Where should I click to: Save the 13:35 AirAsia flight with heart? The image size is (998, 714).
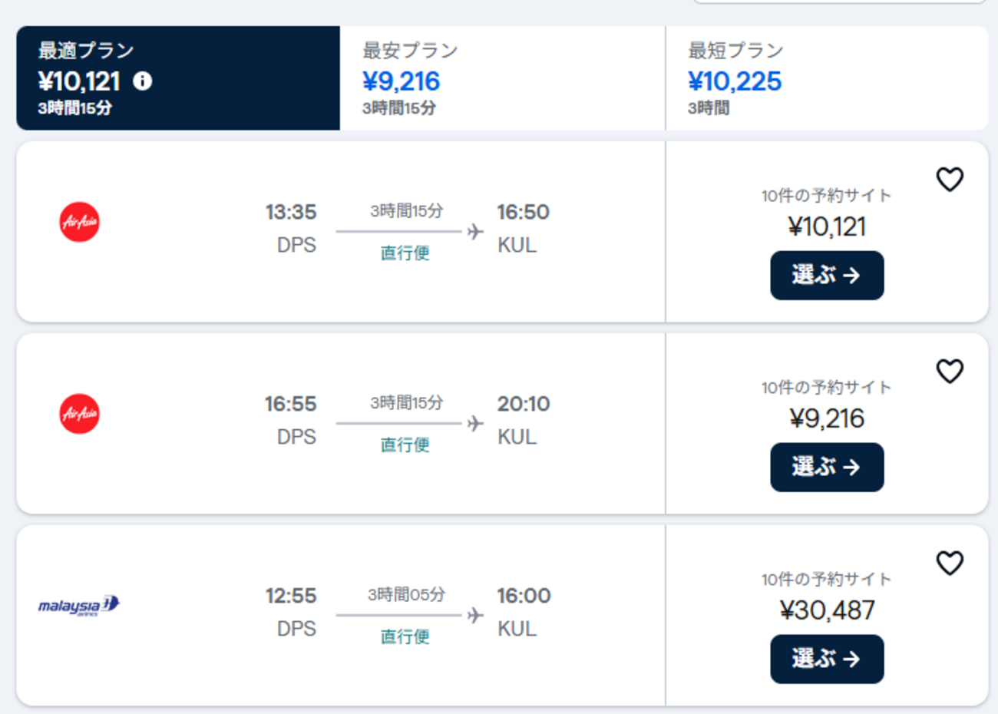[x=950, y=180]
